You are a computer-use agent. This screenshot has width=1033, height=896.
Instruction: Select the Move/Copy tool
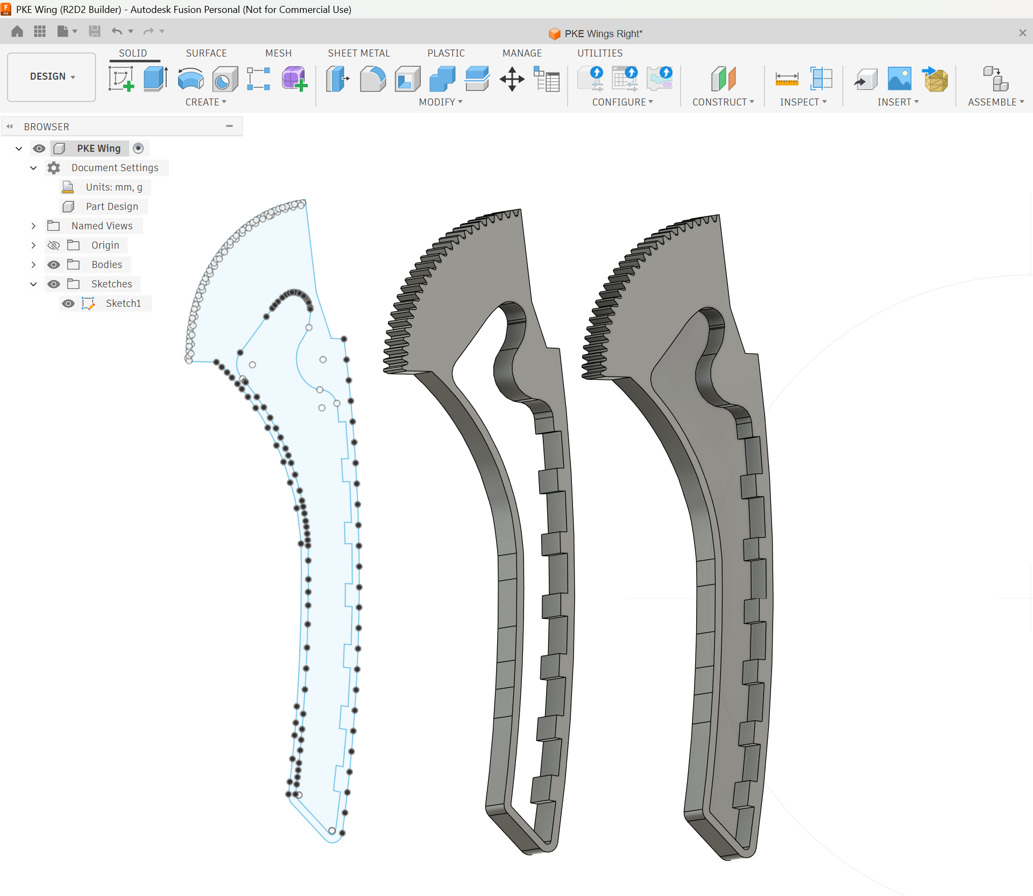(x=512, y=79)
